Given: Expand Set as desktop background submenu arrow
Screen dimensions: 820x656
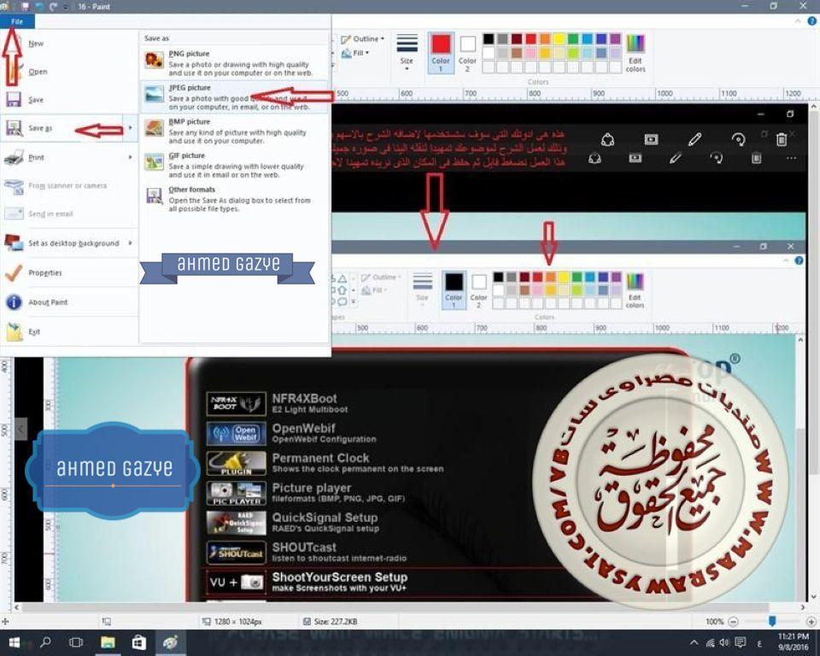Looking at the screenshot, I should [x=130, y=243].
